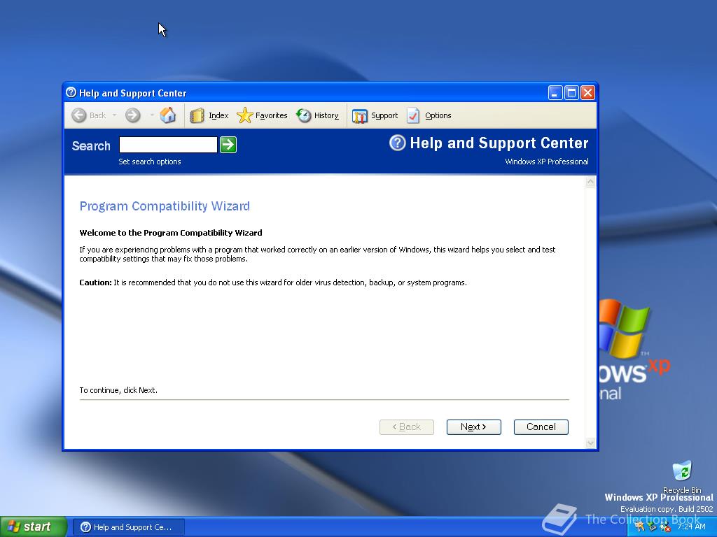Click the 'Caution:' label text
The width and height of the screenshot is (717, 537).
[95, 282]
